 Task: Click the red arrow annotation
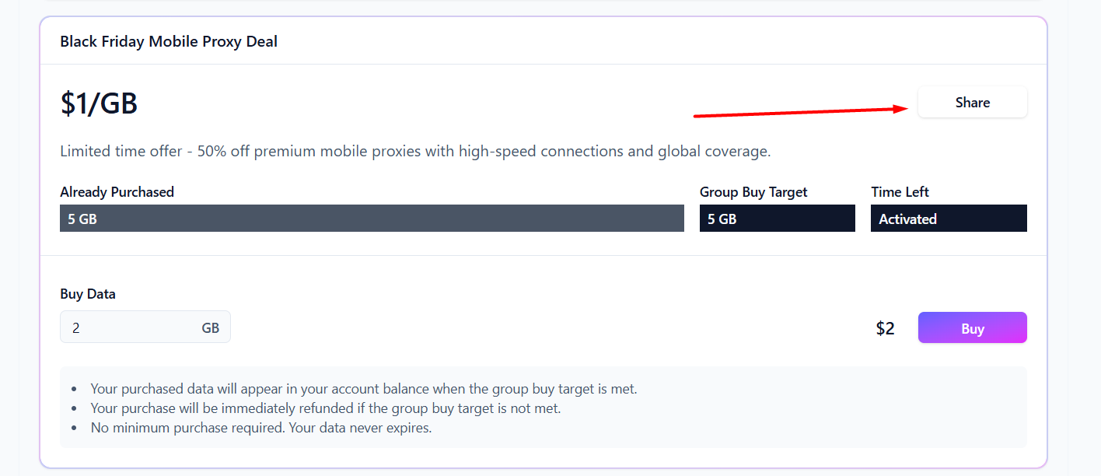tap(801, 113)
